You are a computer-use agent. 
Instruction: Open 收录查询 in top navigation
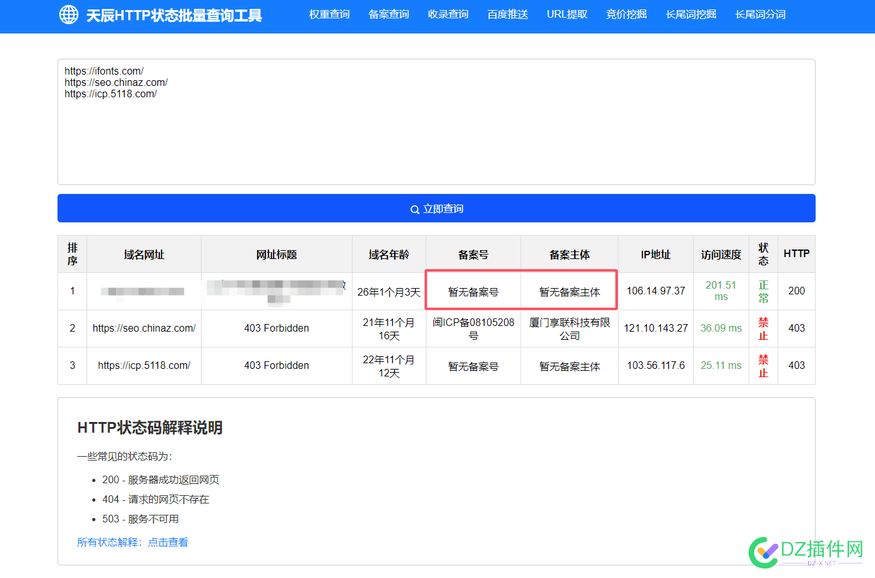pyautogui.click(x=448, y=15)
